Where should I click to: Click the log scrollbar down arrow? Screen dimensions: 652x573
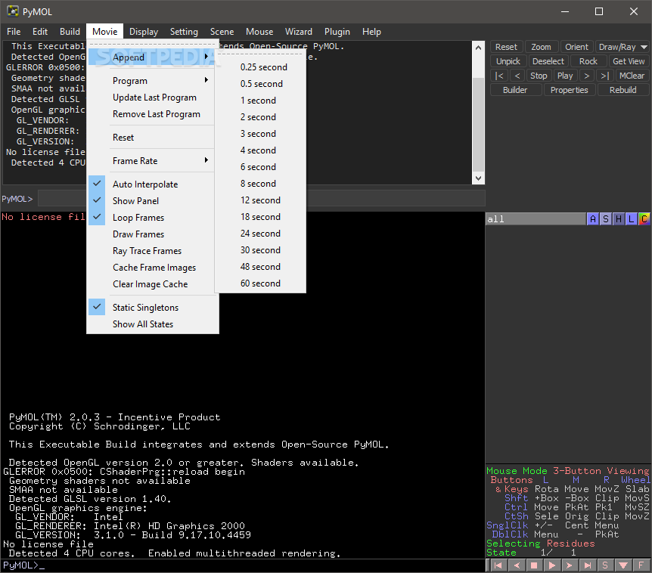[478, 178]
